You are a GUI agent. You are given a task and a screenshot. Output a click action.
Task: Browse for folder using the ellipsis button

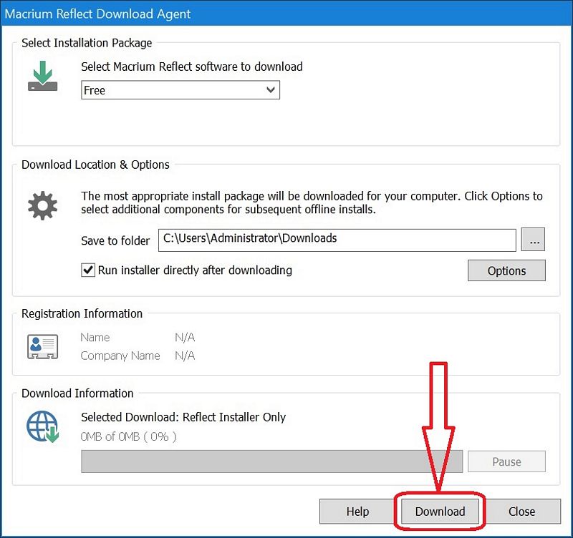(533, 240)
